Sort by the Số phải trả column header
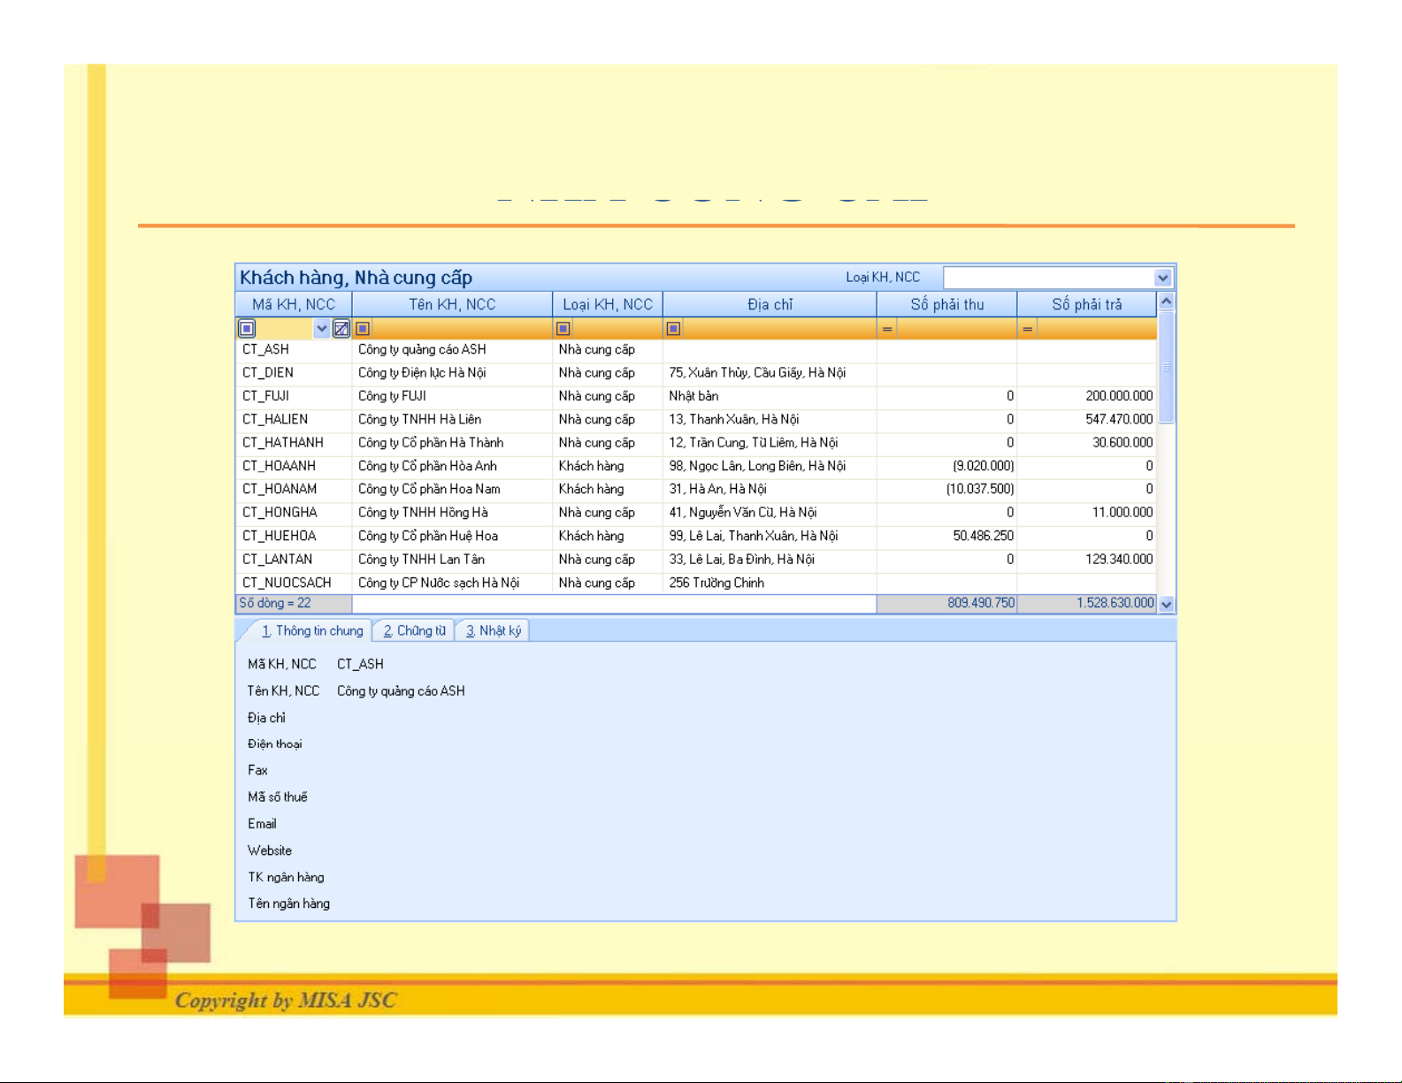This screenshot has height=1083, width=1402. coord(1086,304)
